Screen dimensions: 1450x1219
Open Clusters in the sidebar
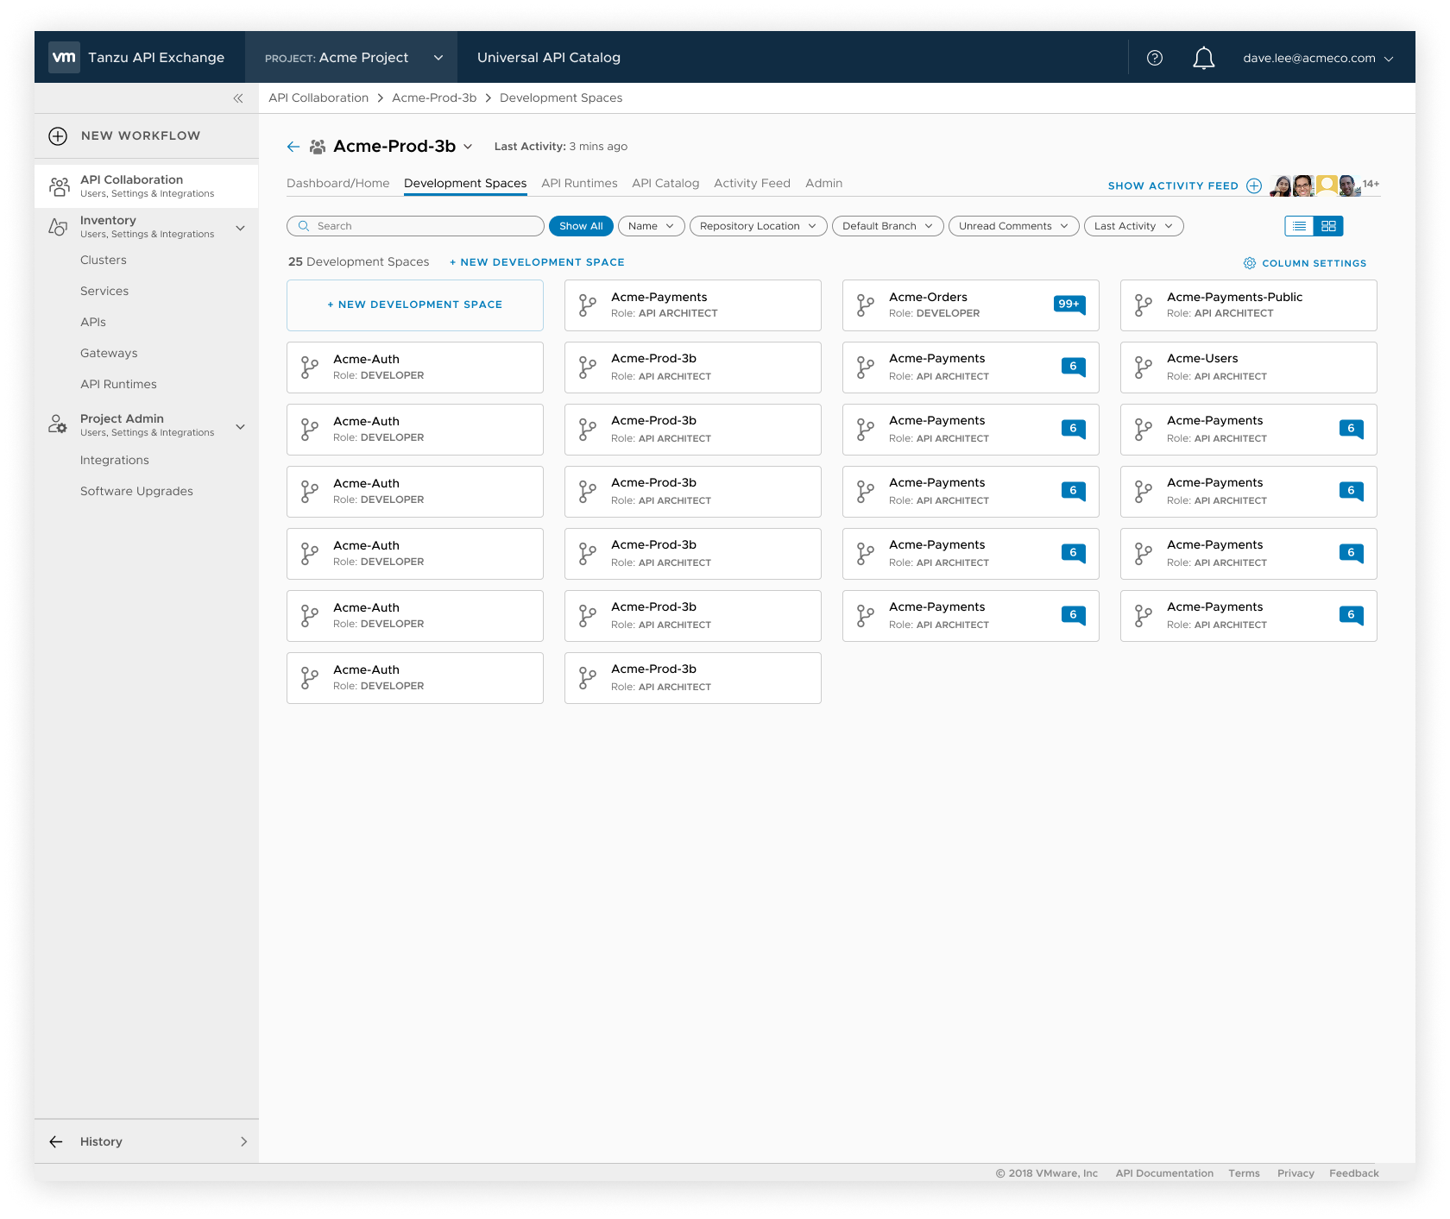pos(104,260)
